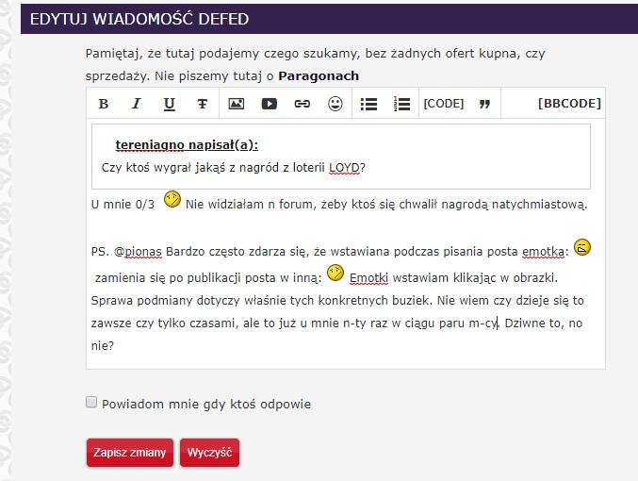The width and height of the screenshot is (638, 481).
Task: Enable 'Powiadom mnie gdy ktoś odpowie' checkbox
Action: tap(91, 403)
